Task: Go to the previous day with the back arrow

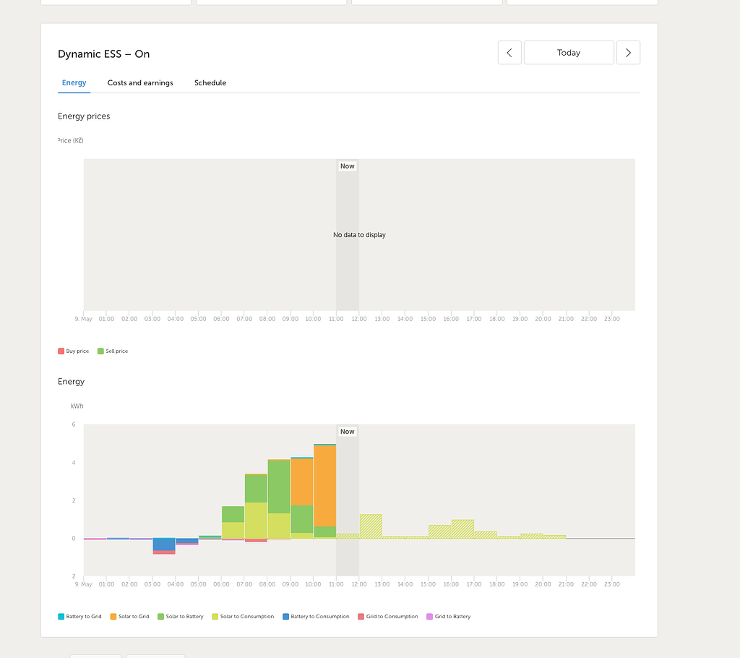Action: 509,52
